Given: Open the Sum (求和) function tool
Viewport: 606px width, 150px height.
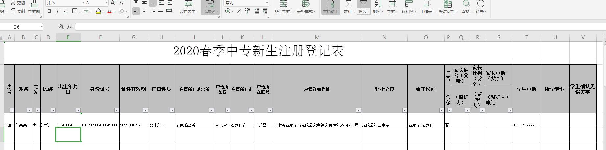Looking at the screenshot, I should [348, 4].
